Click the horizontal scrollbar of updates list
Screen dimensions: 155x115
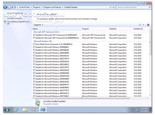click(82, 98)
